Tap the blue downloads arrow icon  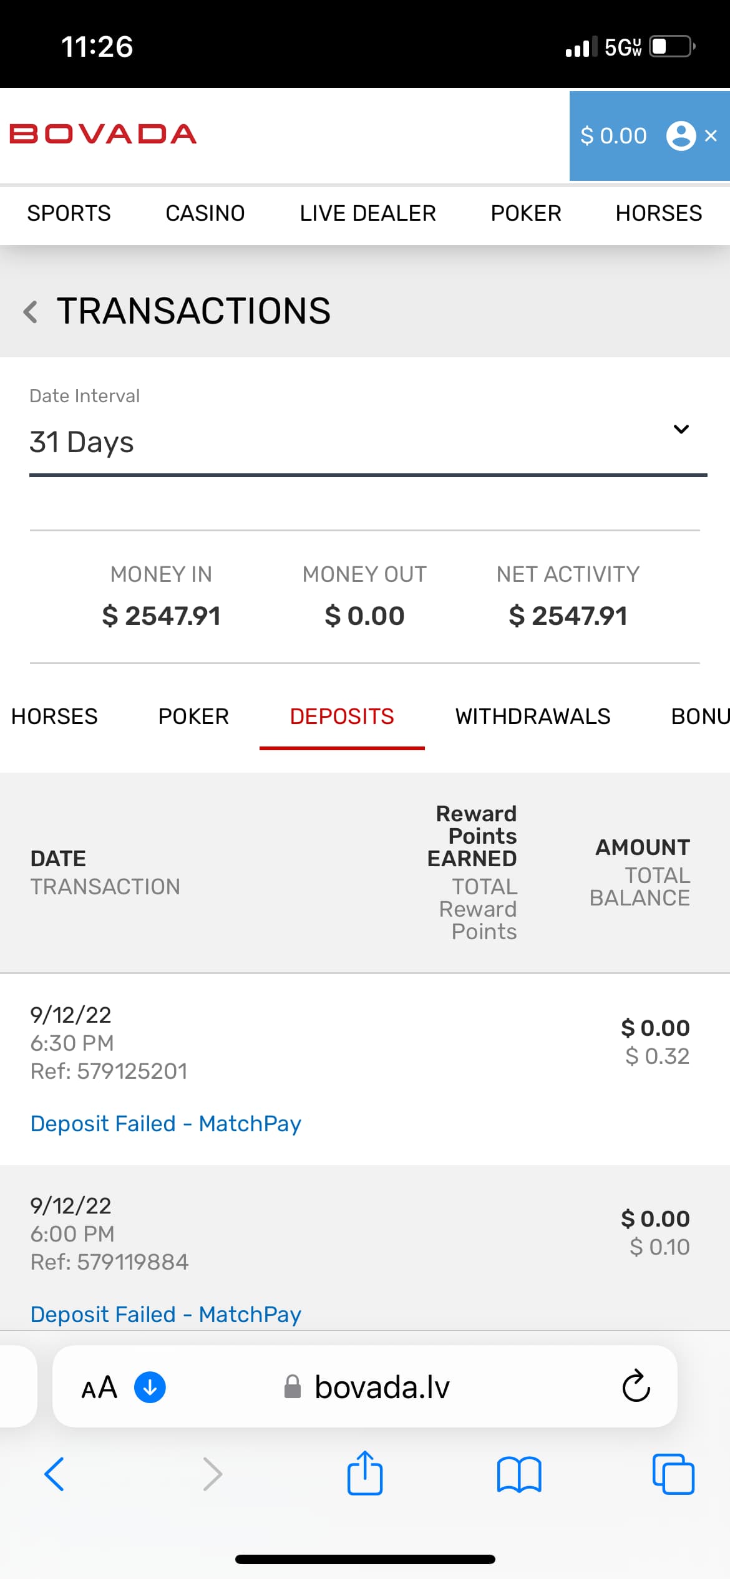150,1388
